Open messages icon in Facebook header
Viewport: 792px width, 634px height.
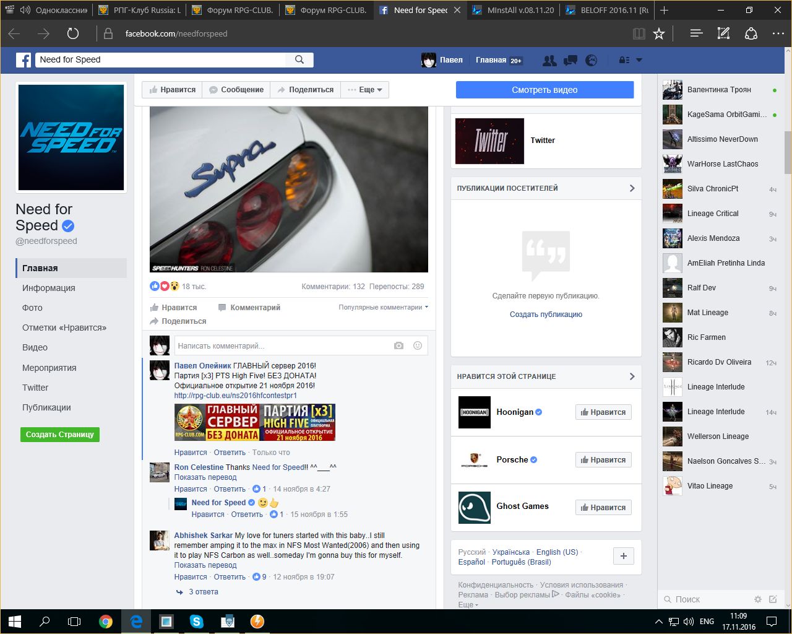pos(570,60)
